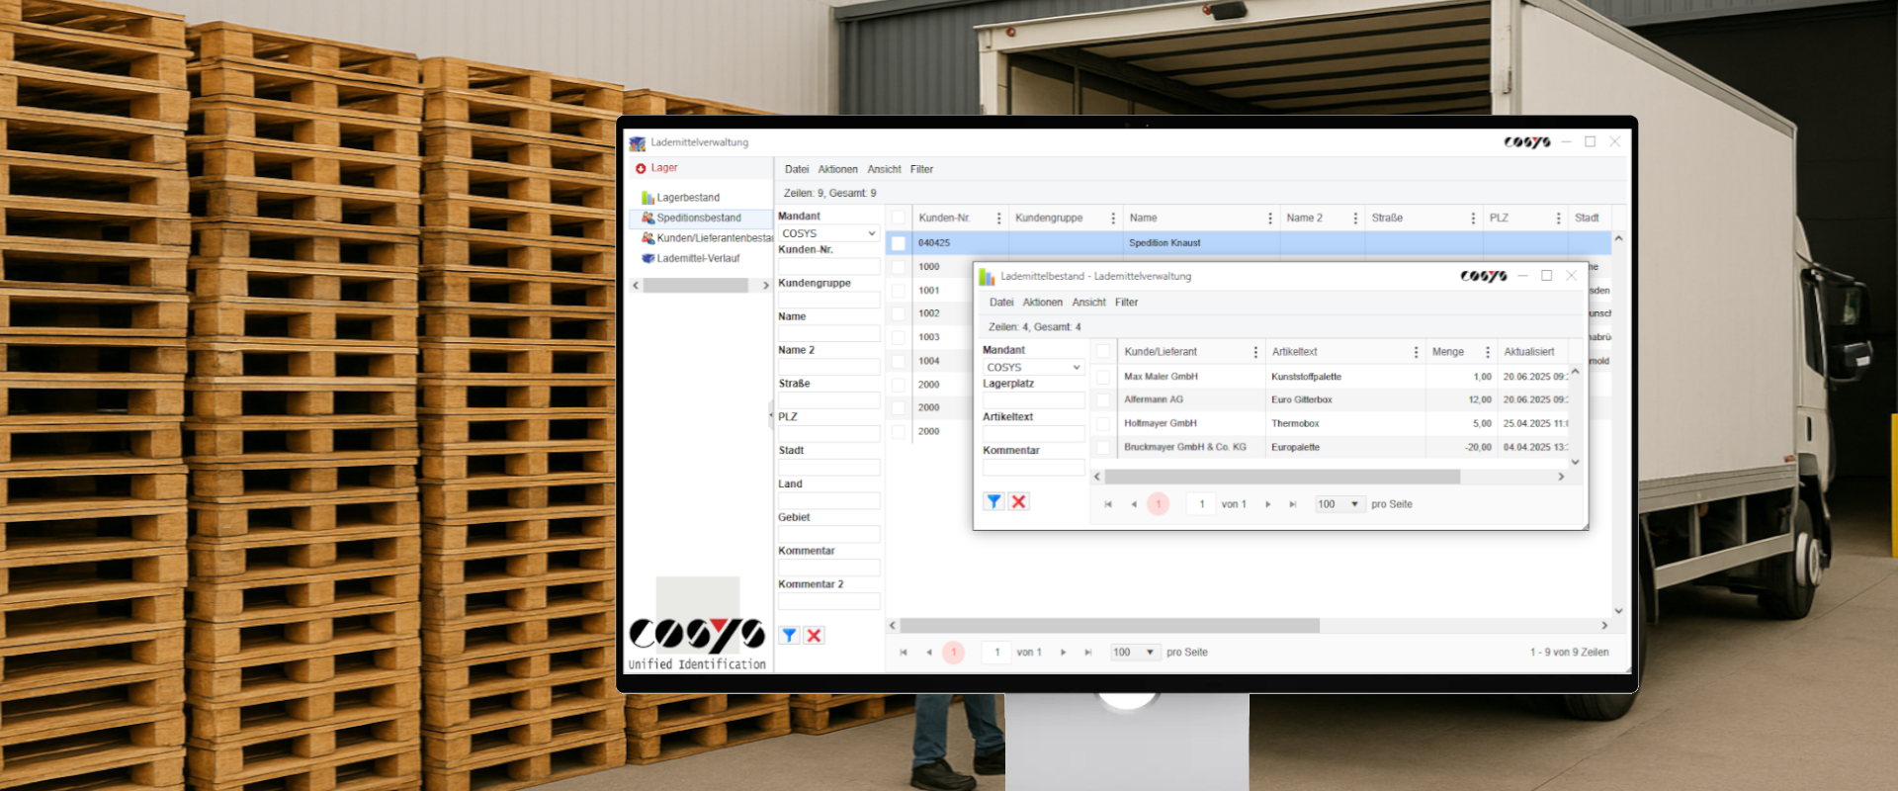Click the Lager header in the sidebar
Screen dimensions: 1898x791
click(663, 168)
